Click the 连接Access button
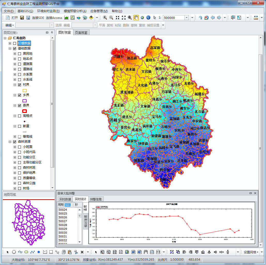The height and width of the screenshot is (265, 266). pyautogui.click(x=54, y=18)
